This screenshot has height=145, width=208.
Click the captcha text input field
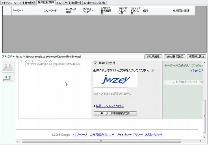[110, 90]
